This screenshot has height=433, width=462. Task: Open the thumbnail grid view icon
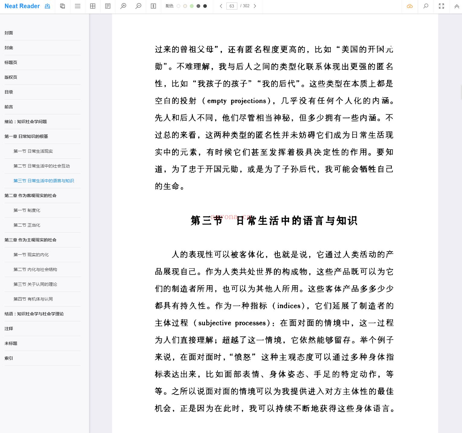tap(93, 6)
